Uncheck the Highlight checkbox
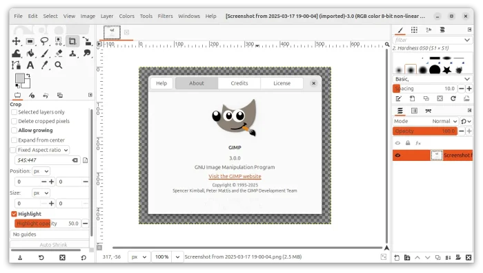Viewport: 483px width, 273px height. (14, 214)
